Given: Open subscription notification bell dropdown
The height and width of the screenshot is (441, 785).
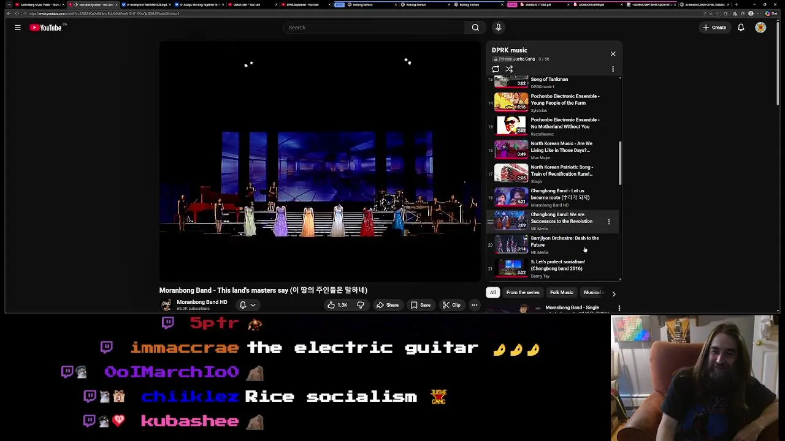Looking at the screenshot, I should pos(247,305).
